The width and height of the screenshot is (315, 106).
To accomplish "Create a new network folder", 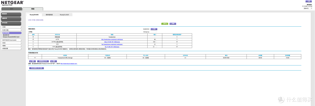I will click(x=43, y=61).
